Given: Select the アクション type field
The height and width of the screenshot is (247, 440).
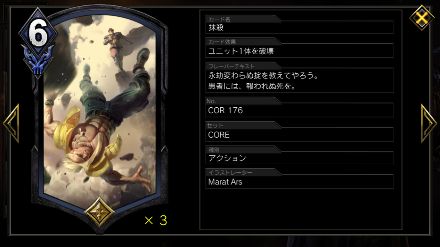Looking at the screenshot, I should click(x=299, y=158).
